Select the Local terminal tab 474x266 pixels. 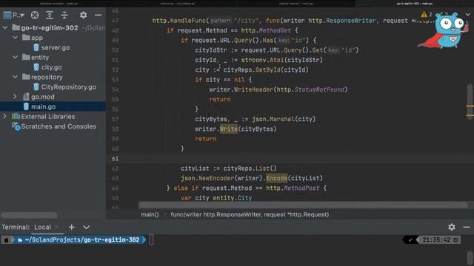(x=42, y=228)
